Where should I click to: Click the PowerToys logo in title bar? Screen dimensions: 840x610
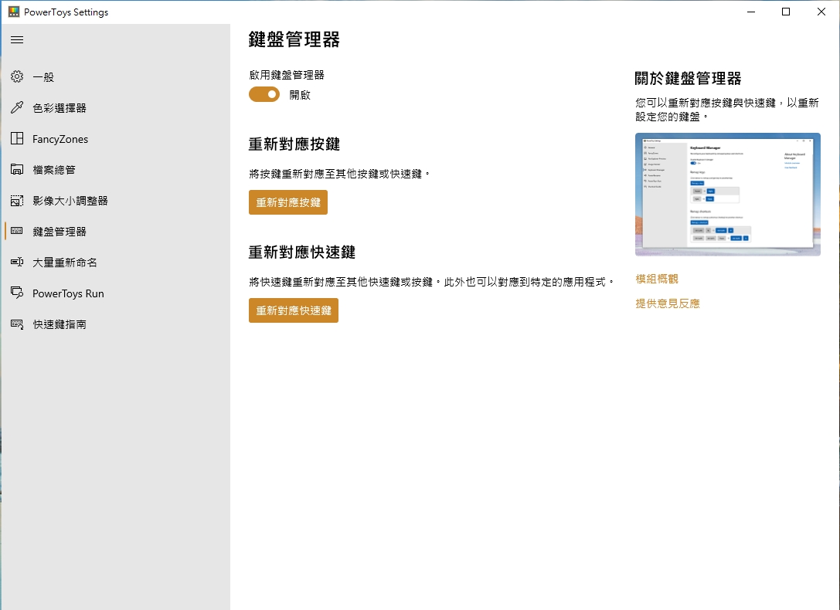tap(14, 12)
